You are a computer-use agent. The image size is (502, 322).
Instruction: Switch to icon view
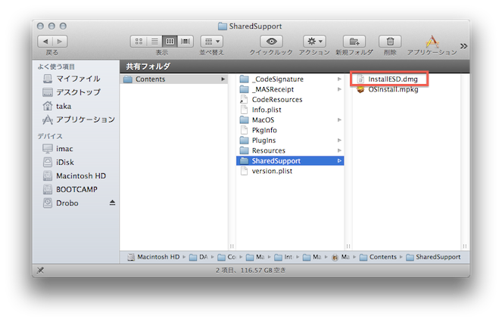coord(139,42)
